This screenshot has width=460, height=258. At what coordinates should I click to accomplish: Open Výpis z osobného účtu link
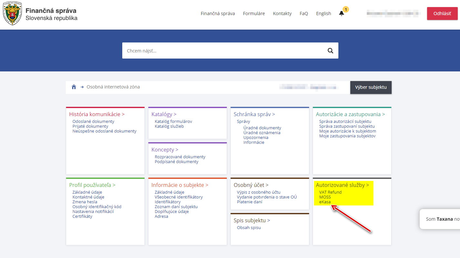click(x=258, y=192)
